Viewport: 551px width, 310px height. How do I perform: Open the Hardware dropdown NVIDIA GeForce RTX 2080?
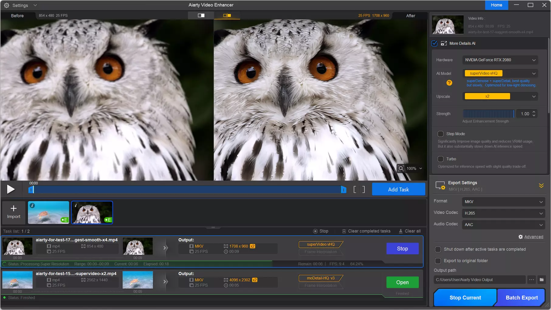pyautogui.click(x=500, y=60)
